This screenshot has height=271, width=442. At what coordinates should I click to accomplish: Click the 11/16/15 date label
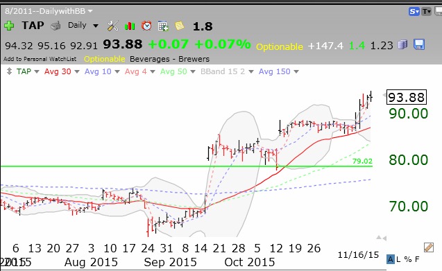click(x=358, y=255)
